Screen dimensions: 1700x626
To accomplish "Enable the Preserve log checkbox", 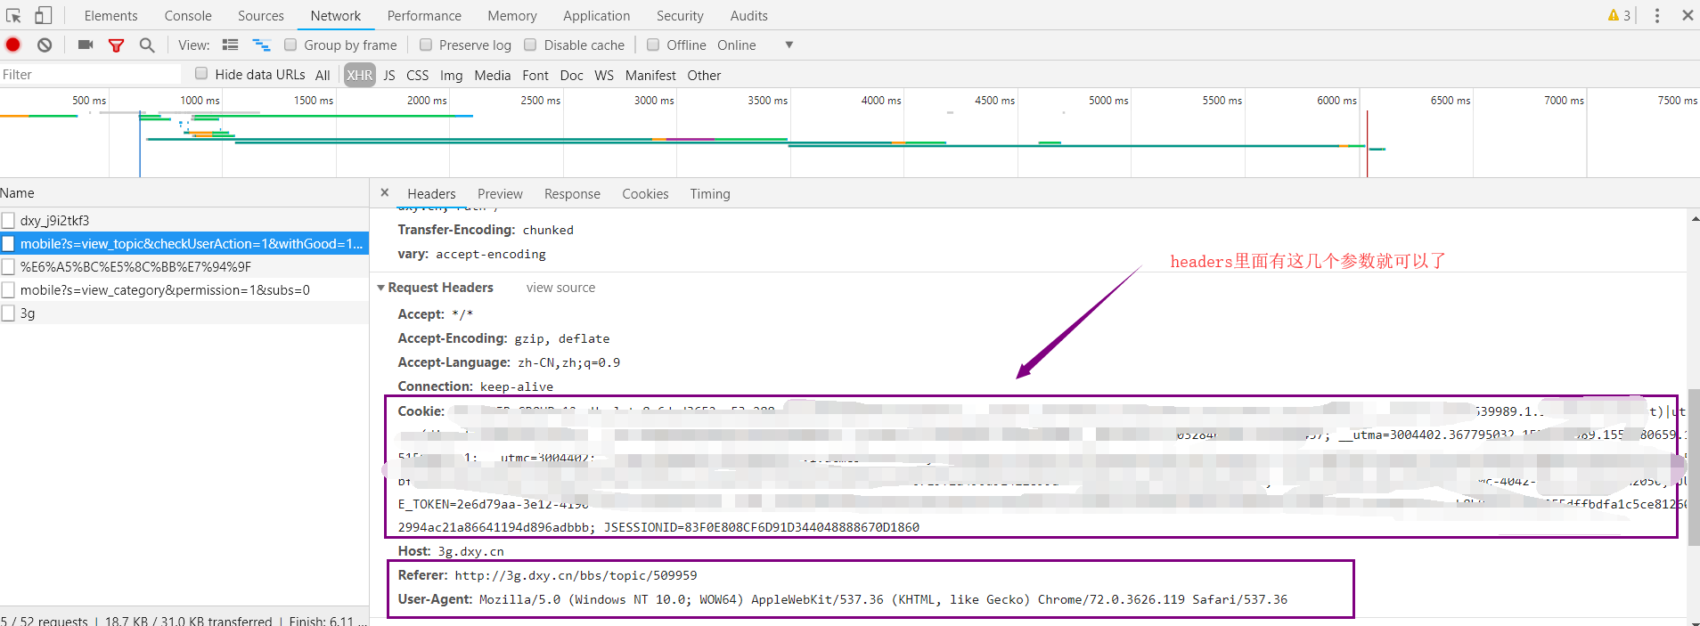I will pos(426,45).
